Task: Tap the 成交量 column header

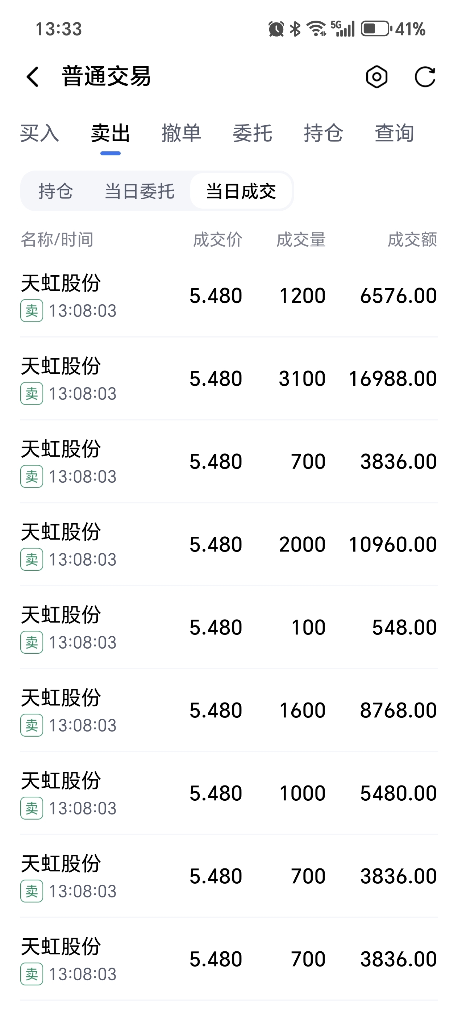Action: pyautogui.click(x=301, y=239)
